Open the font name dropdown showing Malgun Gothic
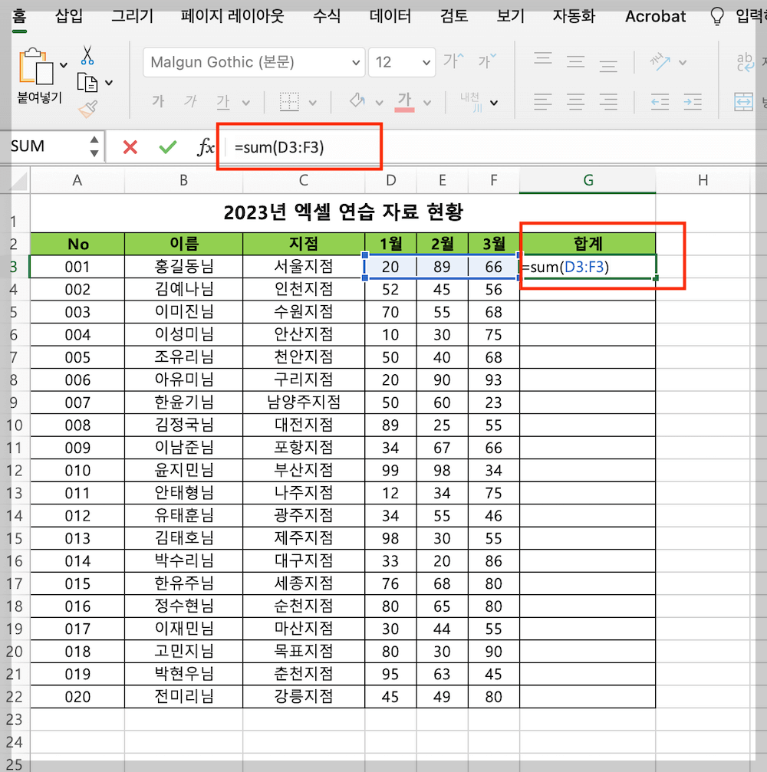This screenshot has width=767, height=772. point(253,62)
